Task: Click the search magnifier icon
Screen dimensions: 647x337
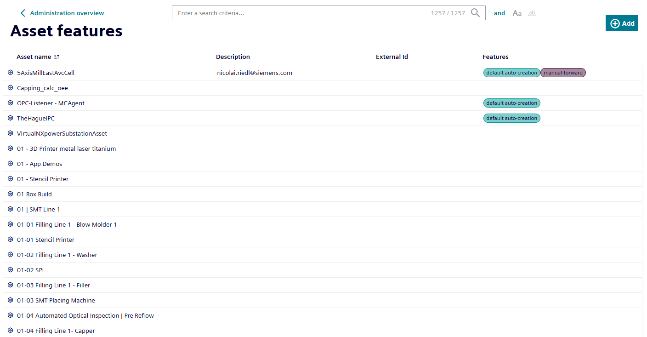Action: pos(475,13)
